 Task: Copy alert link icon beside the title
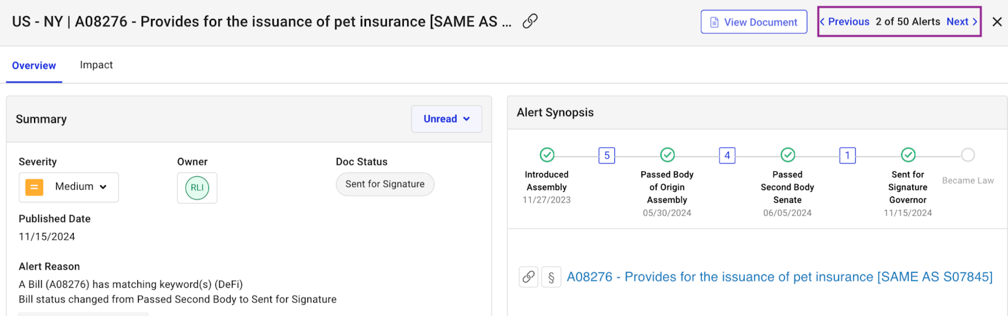click(530, 21)
